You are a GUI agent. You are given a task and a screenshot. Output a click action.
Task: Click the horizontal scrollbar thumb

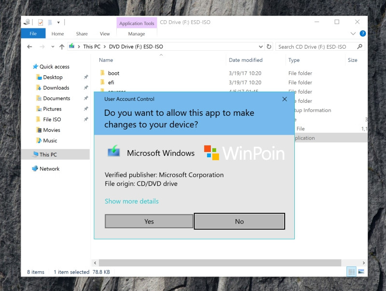[220, 263]
